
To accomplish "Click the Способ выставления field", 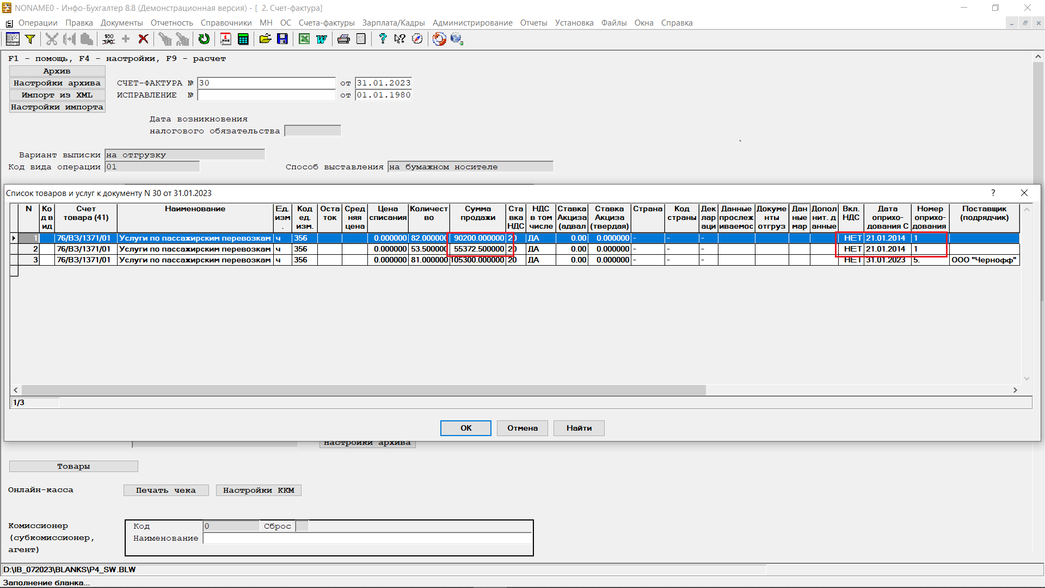I will 470,167.
